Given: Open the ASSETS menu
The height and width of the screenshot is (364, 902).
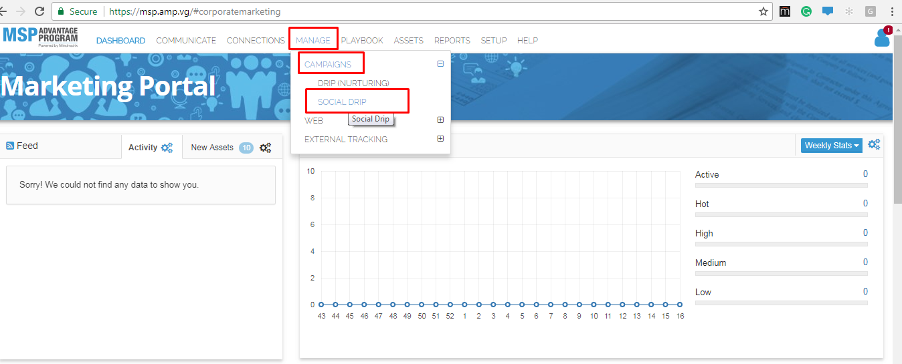Looking at the screenshot, I should (408, 41).
